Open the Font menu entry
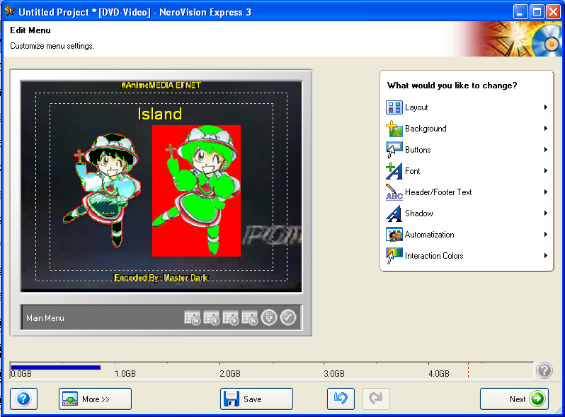The width and height of the screenshot is (565, 417). pos(467,171)
